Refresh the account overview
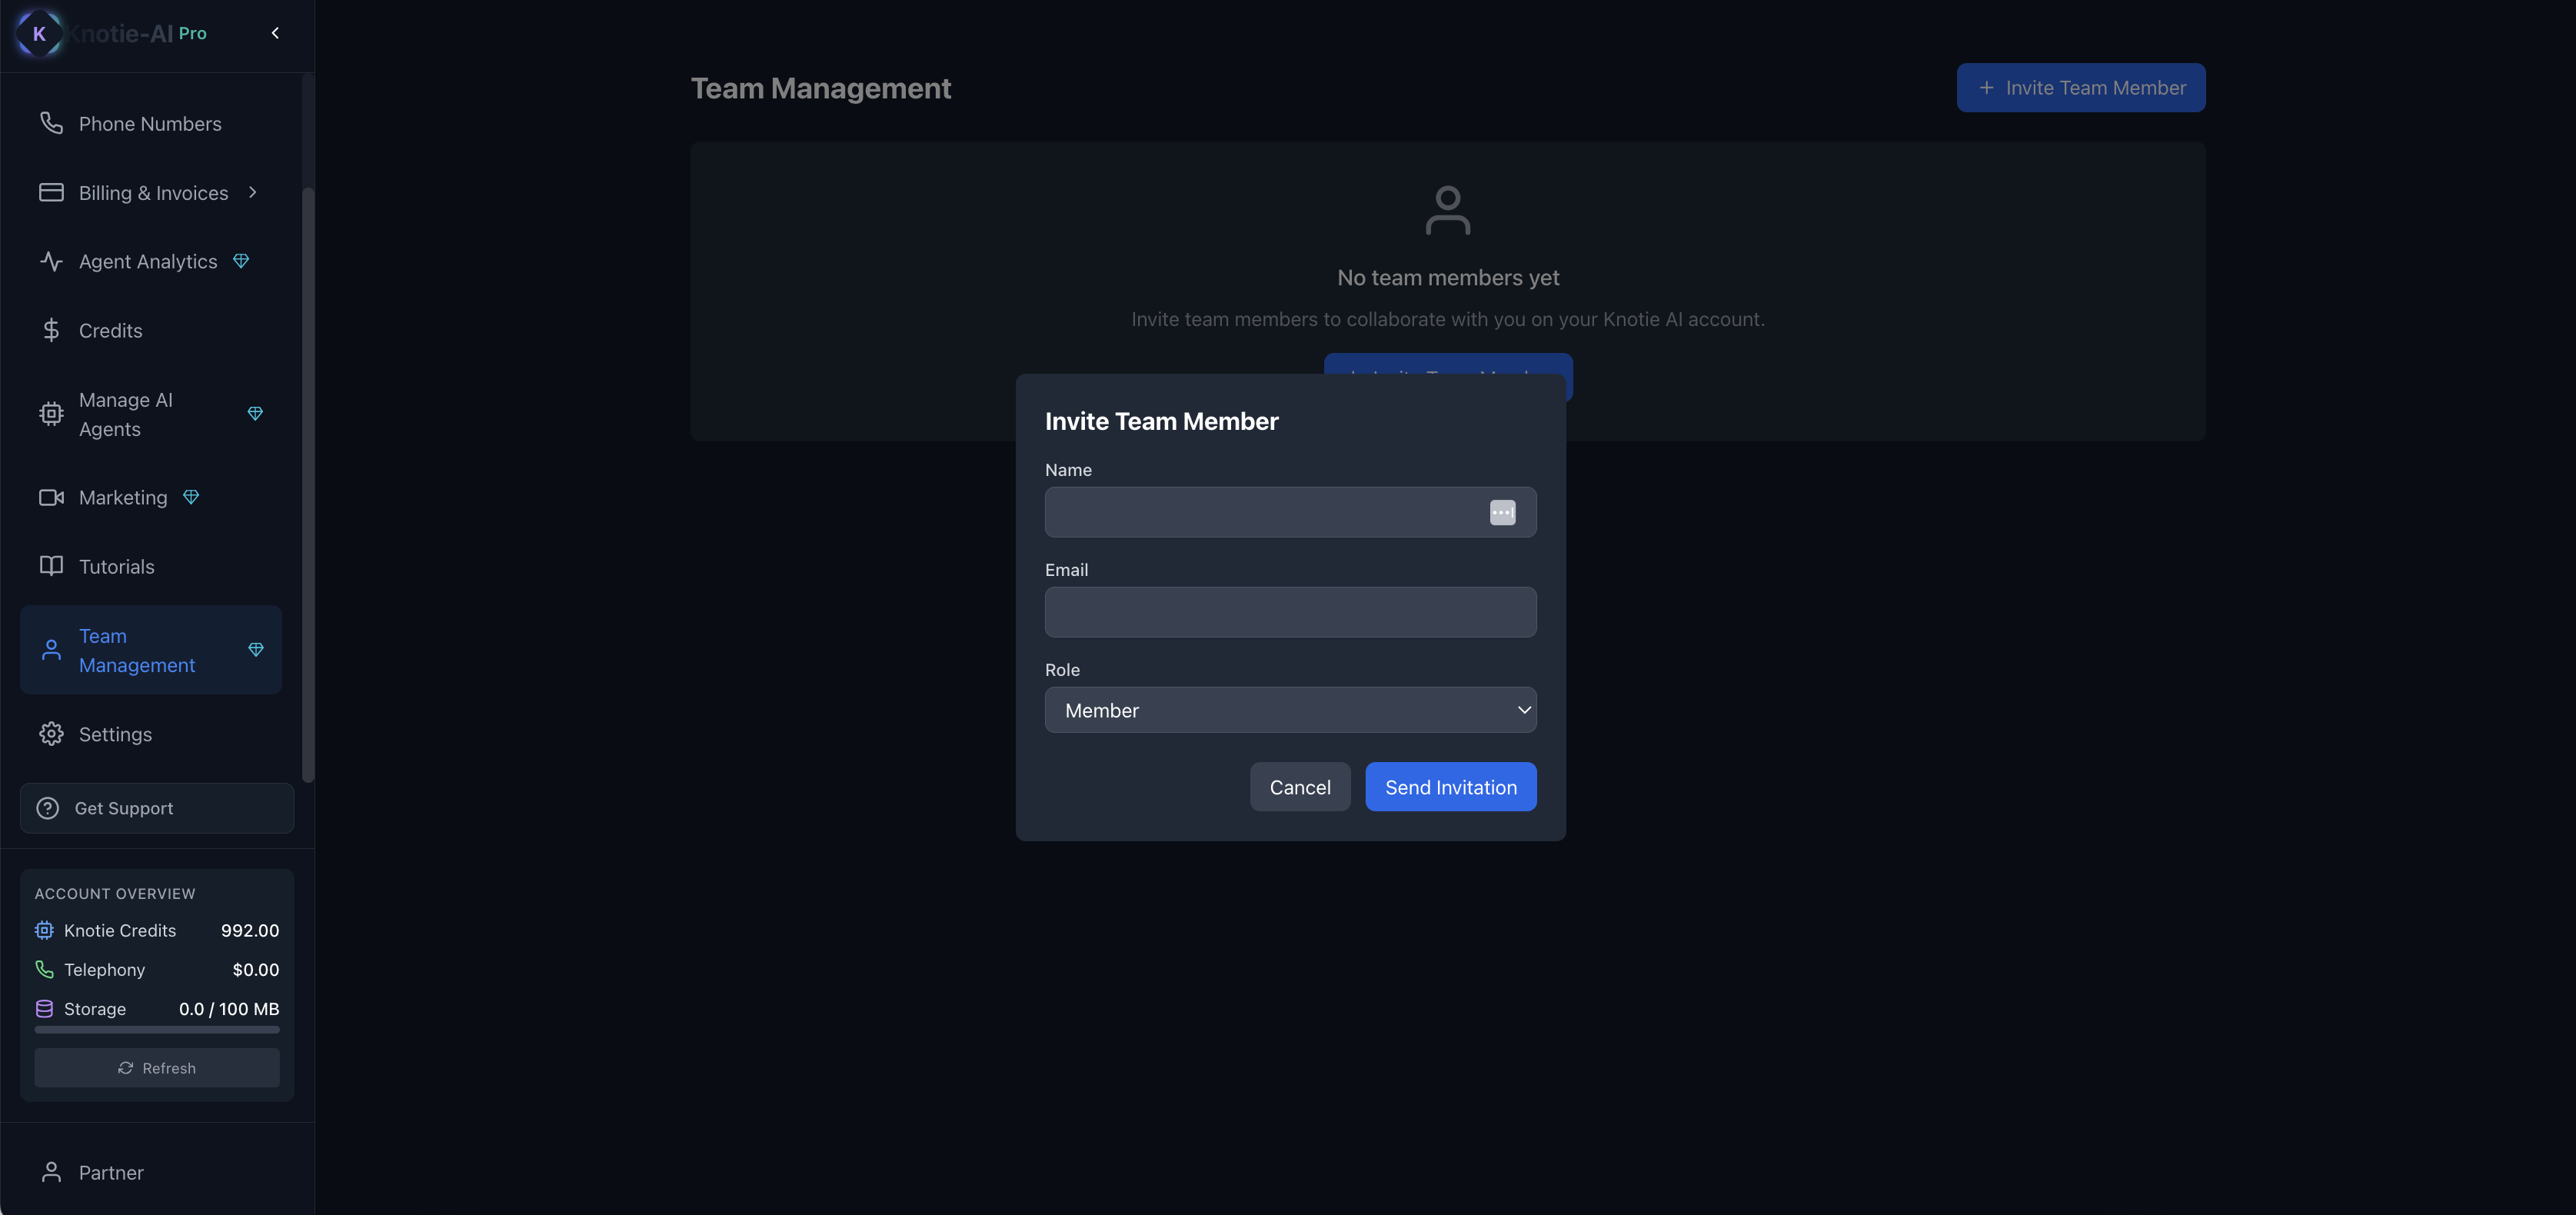2576x1215 pixels. tap(157, 1068)
